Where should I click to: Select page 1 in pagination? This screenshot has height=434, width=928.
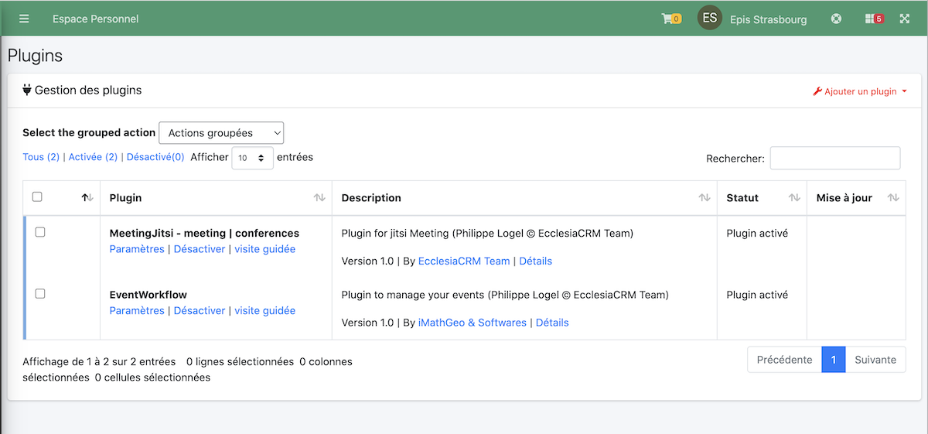[834, 360]
